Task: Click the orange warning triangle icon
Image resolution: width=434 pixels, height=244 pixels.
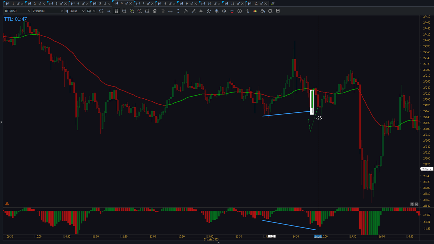Action: coord(7,204)
